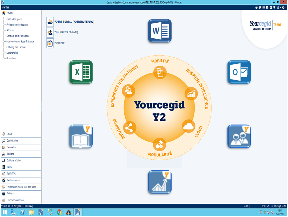Screen dimensions: 288x217
Task: Open Préparation mise à jour des tarifs
Action: (21, 187)
